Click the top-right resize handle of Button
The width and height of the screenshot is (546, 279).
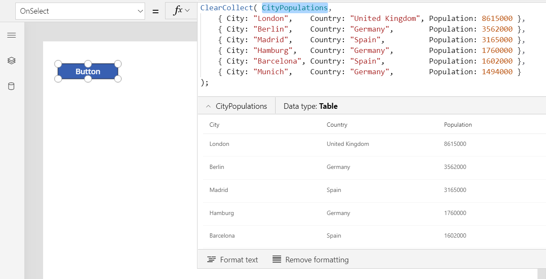point(118,64)
